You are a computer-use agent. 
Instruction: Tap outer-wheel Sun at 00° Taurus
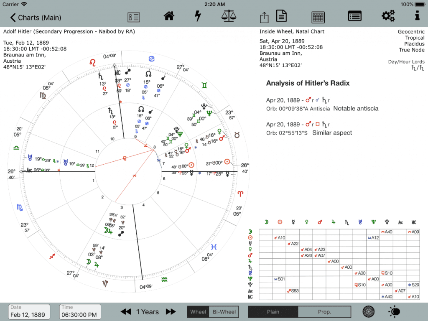coord(227,162)
